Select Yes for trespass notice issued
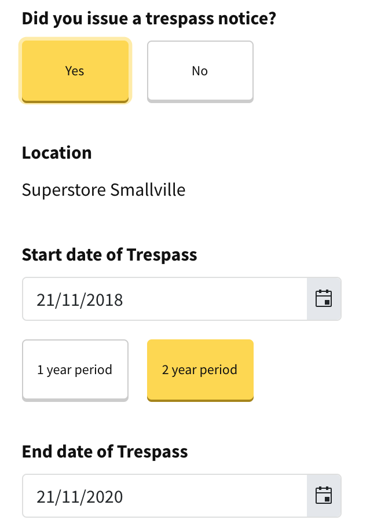 click(75, 71)
